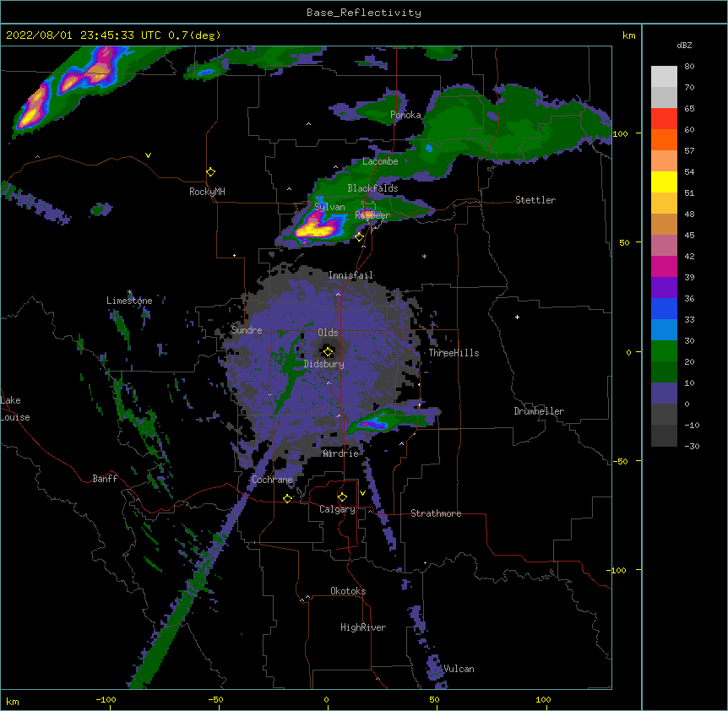Click the Sylvan town label

329,208
